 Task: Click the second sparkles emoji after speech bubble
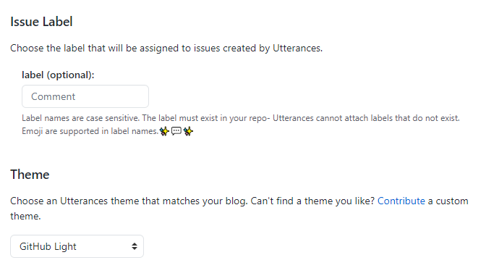(x=188, y=131)
